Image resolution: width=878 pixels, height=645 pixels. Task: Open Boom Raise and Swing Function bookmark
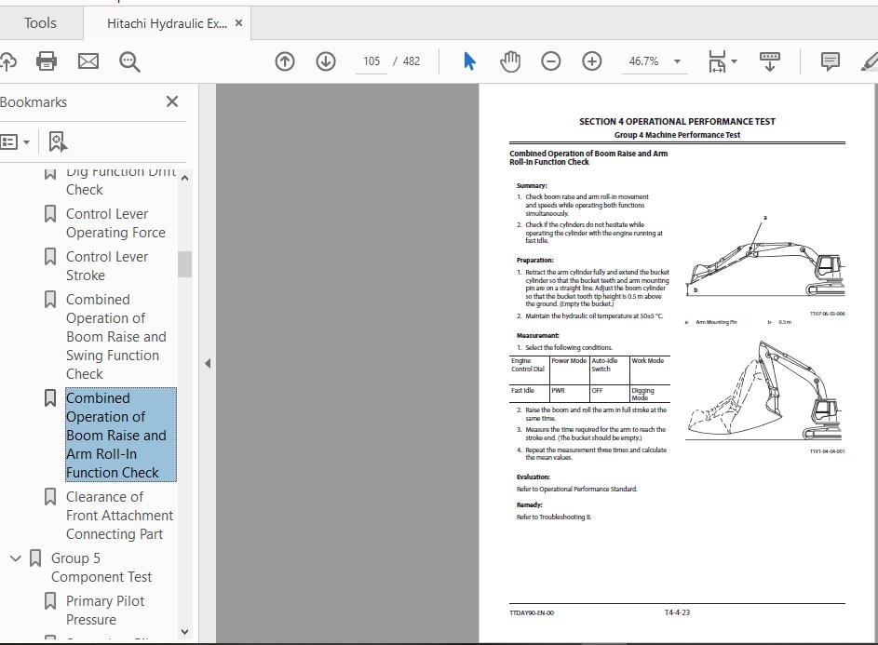[x=115, y=337]
